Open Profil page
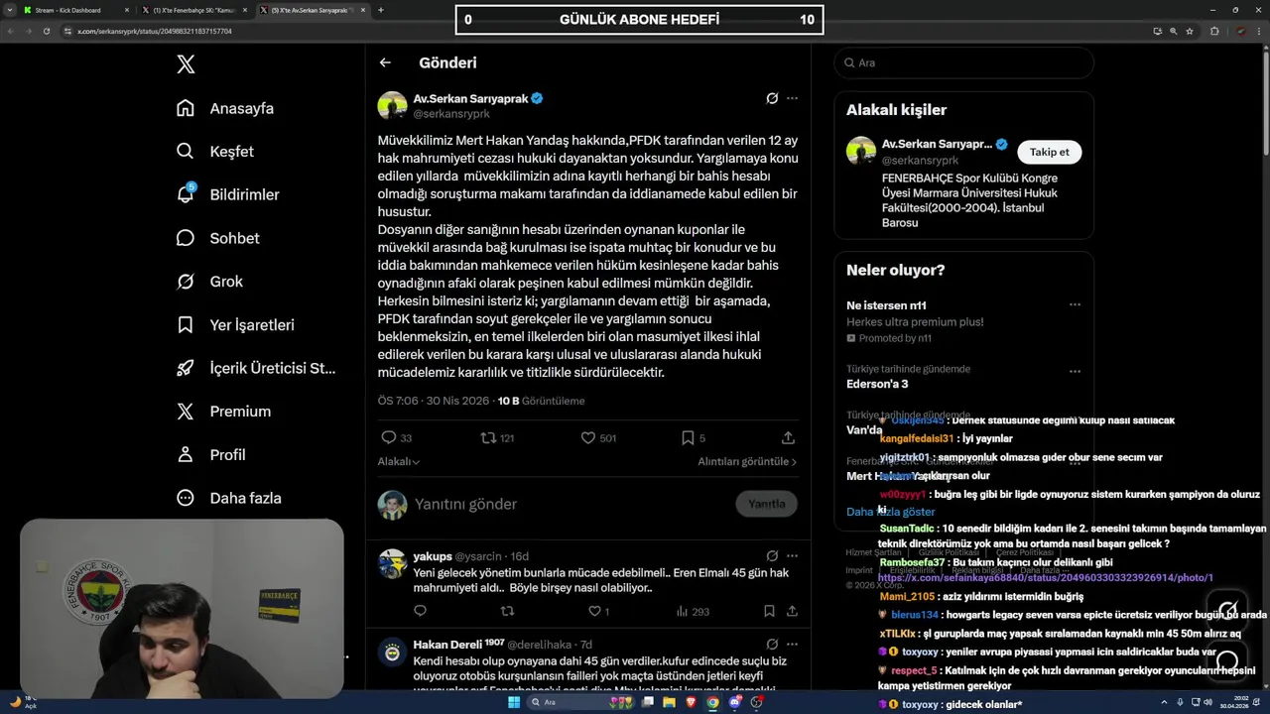 (x=210, y=454)
